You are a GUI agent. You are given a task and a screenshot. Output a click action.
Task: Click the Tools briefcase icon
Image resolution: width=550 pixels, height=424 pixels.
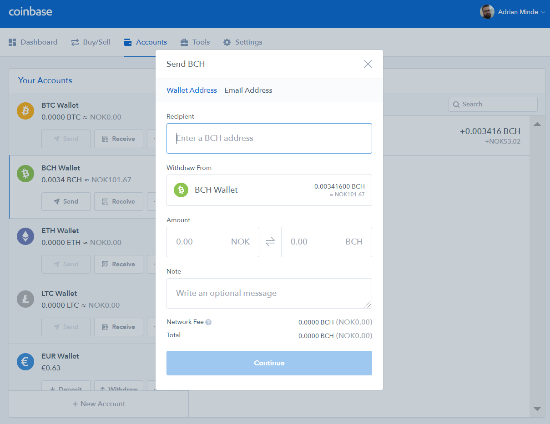(x=184, y=42)
